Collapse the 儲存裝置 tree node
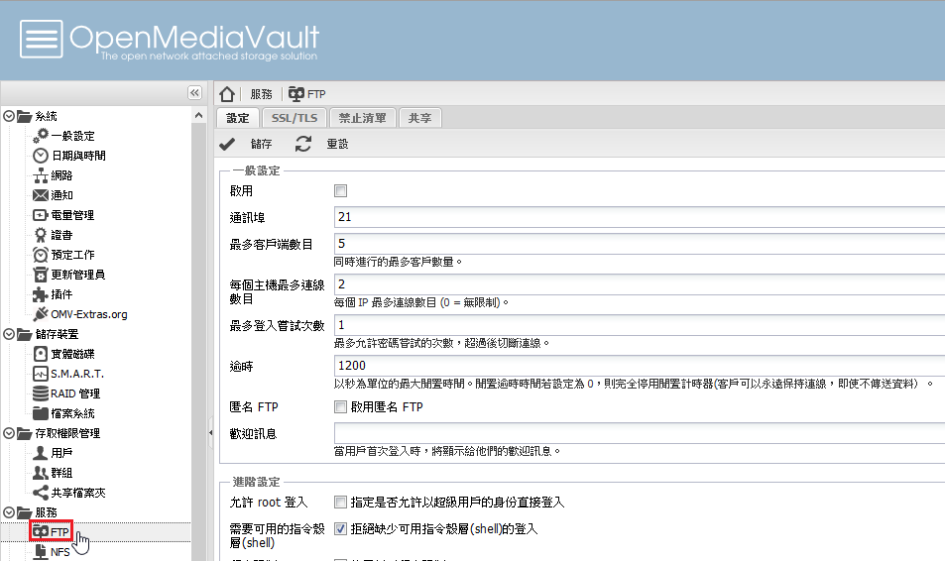The height and width of the screenshot is (561, 945). [x=9, y=334]
